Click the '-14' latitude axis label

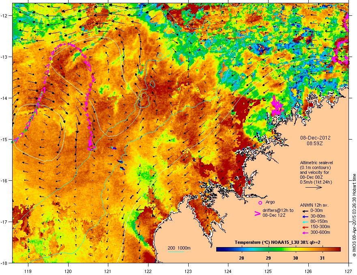click(x=4, y=98)
